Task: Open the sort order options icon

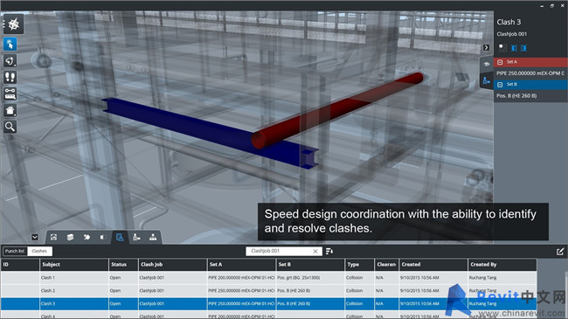Action: click(x=329, y=251)
